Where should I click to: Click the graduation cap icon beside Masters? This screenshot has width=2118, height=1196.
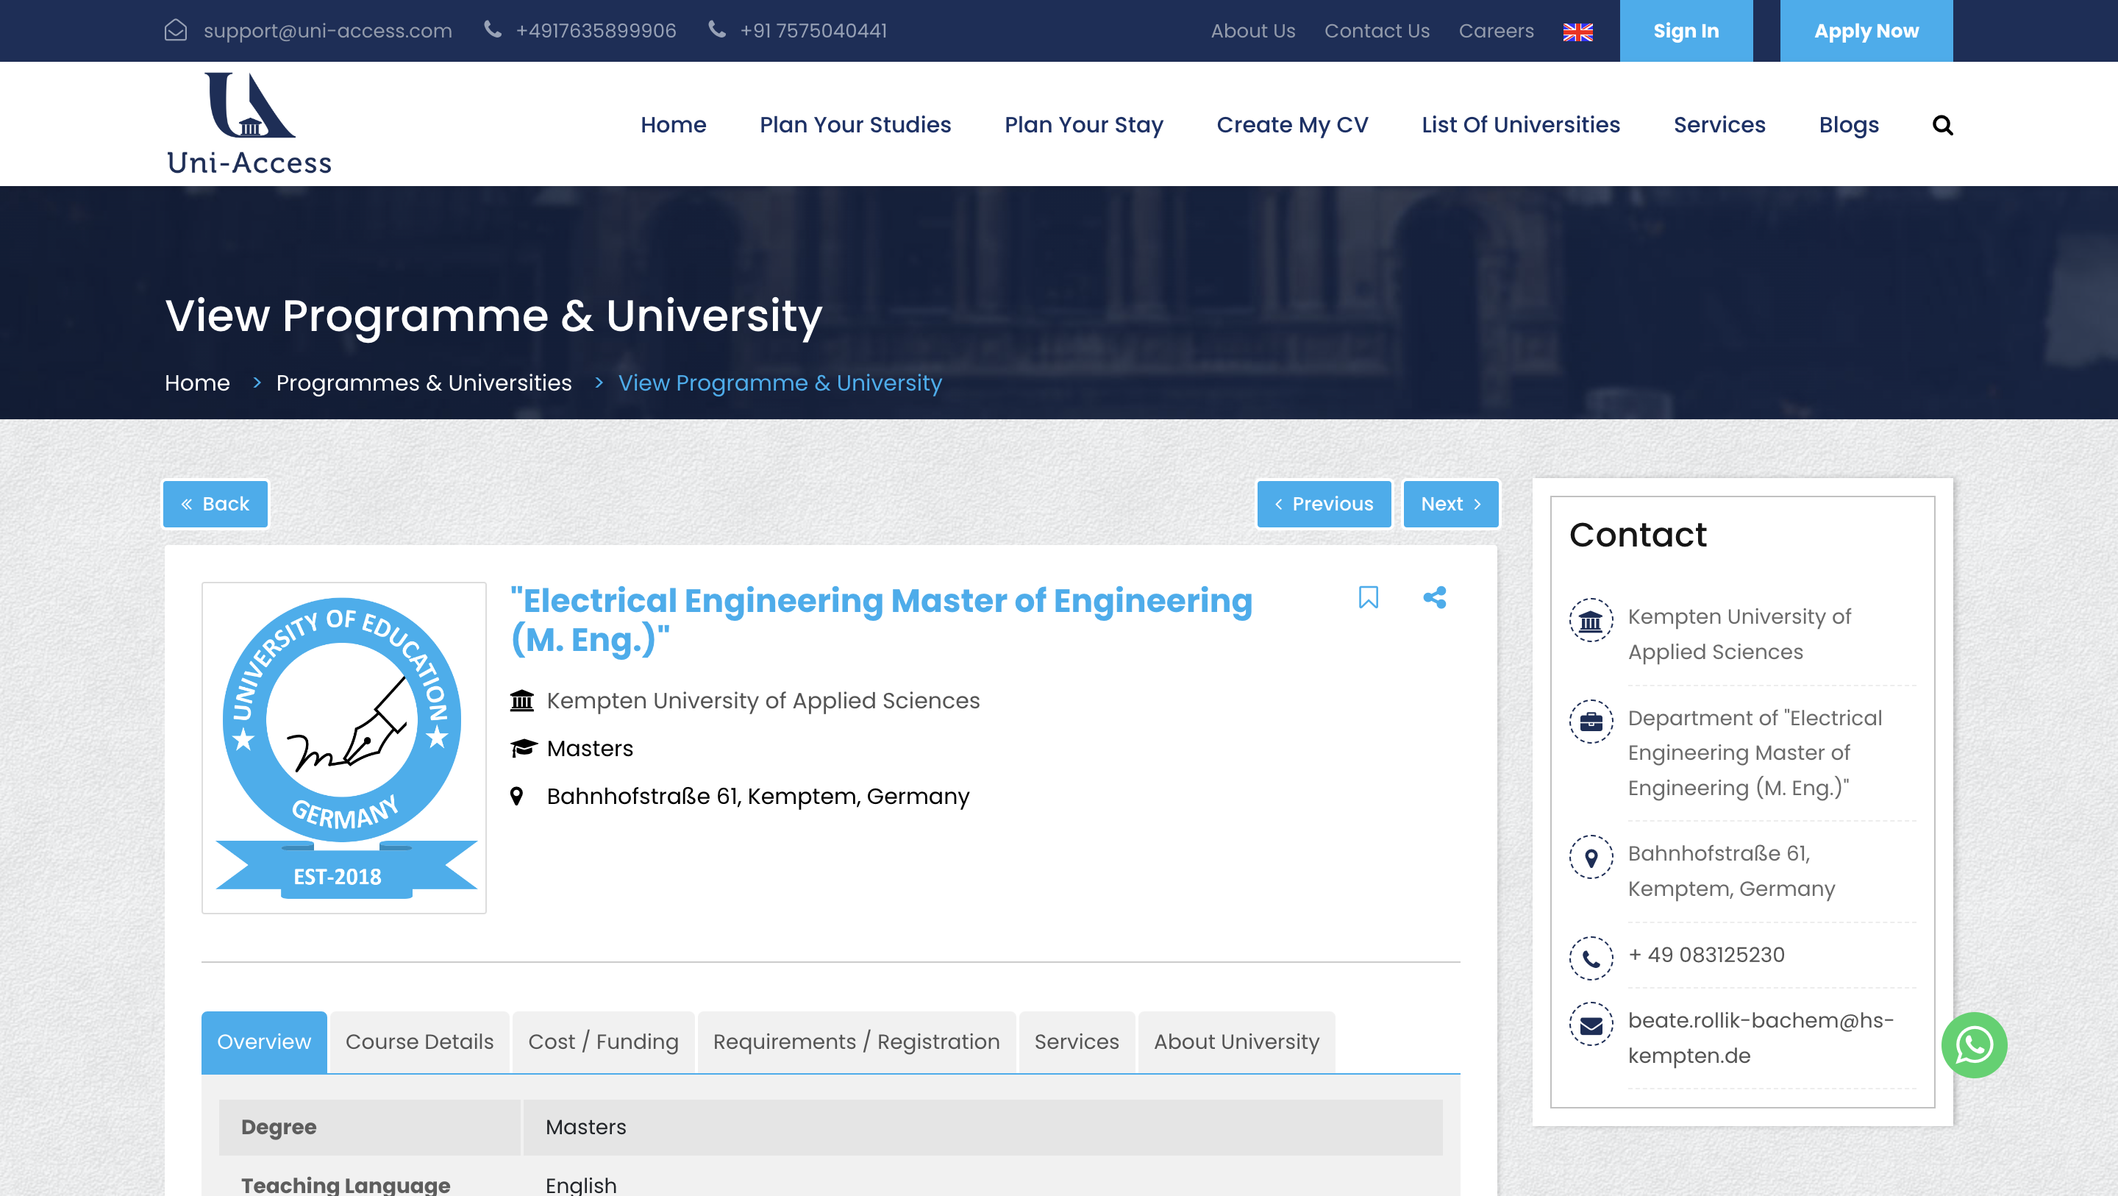click(x=523, y=749)
